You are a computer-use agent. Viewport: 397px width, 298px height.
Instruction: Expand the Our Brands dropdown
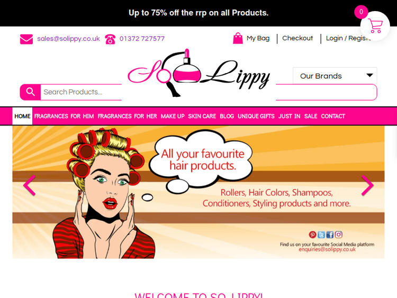point(335,76)
